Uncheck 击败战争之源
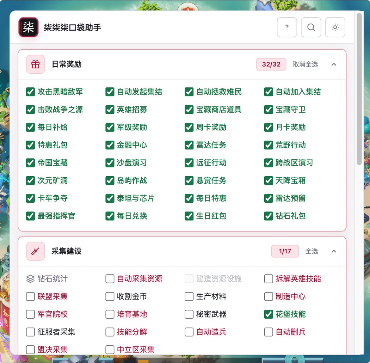Viewport: 370px width, 363px height. (30, 110)
